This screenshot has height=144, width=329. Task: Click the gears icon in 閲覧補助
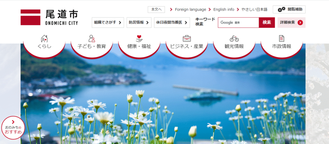coord(281,9)
